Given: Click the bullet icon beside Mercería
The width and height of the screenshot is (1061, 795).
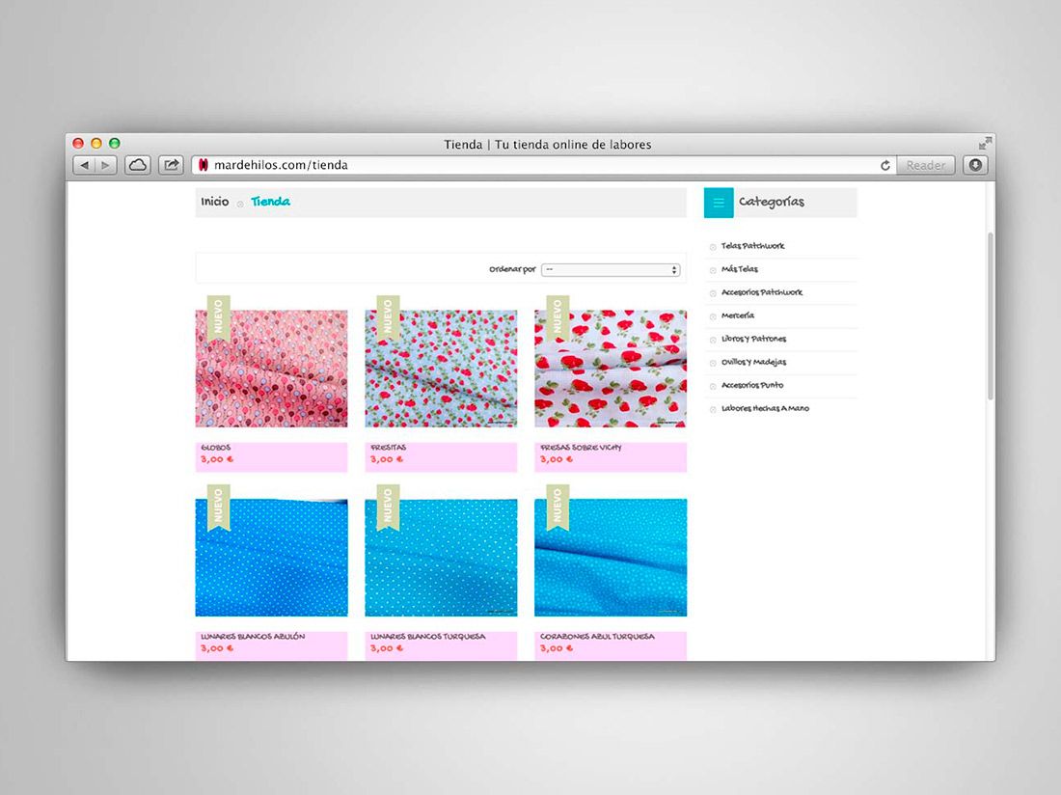Looking at the screenshot, I should pyautogui.click(x=713, y=316).
